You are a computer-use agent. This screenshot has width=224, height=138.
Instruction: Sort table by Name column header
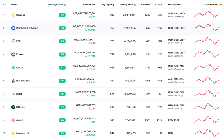(14, 4)
